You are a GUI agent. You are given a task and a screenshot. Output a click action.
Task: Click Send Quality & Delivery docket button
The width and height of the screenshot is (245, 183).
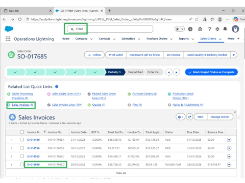(x=207, y=55)
